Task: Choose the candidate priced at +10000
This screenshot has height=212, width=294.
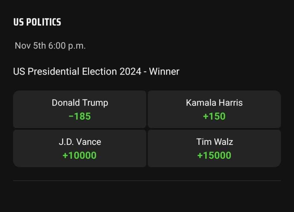Action: (x=80, y=148)
